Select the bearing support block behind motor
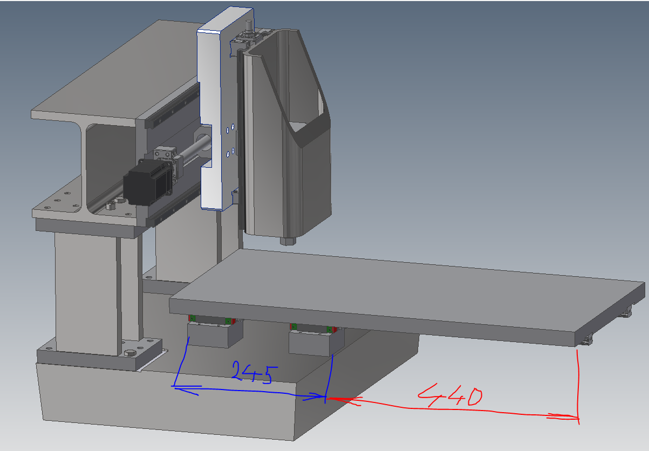Viewport: 649px width, 451px height. pos(163,155)
